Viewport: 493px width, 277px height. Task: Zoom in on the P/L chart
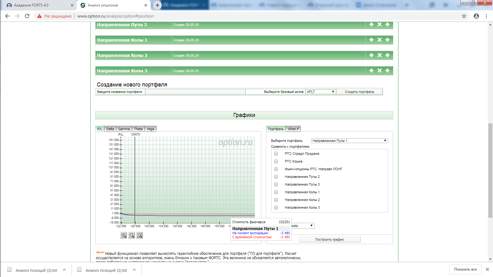124,235
